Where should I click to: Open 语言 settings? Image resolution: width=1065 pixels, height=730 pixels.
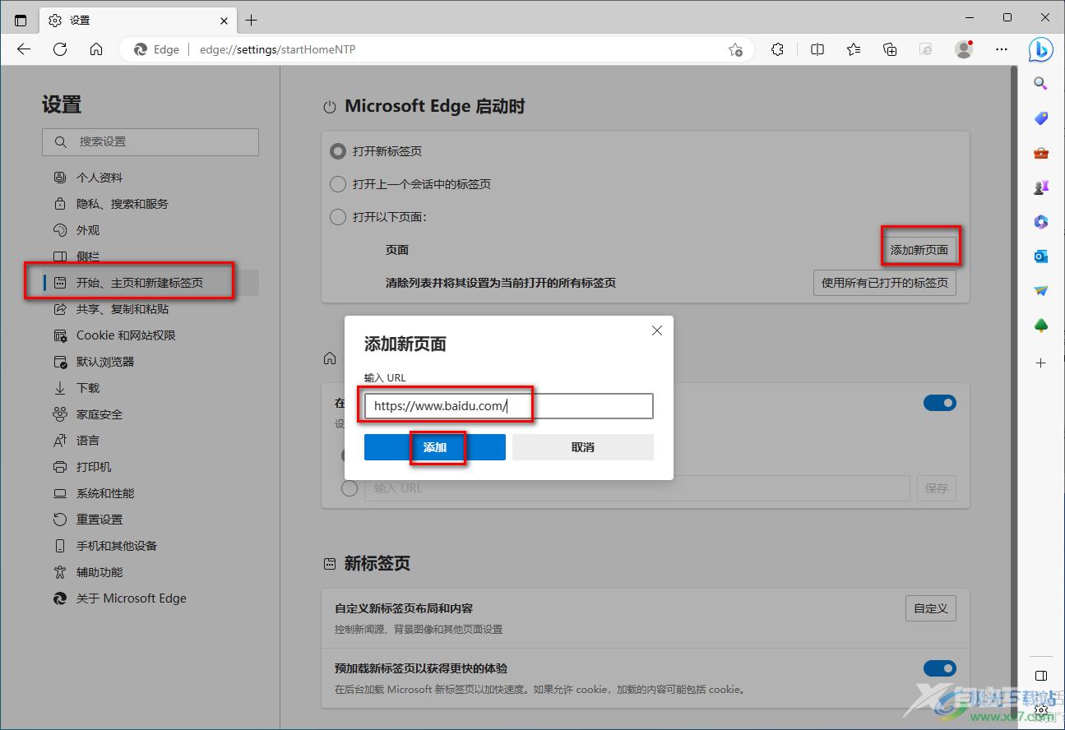tap(88, 441)
